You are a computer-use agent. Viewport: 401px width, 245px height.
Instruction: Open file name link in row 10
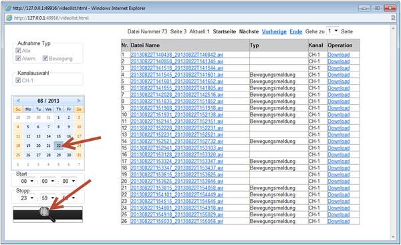click(x=176, y=114)
